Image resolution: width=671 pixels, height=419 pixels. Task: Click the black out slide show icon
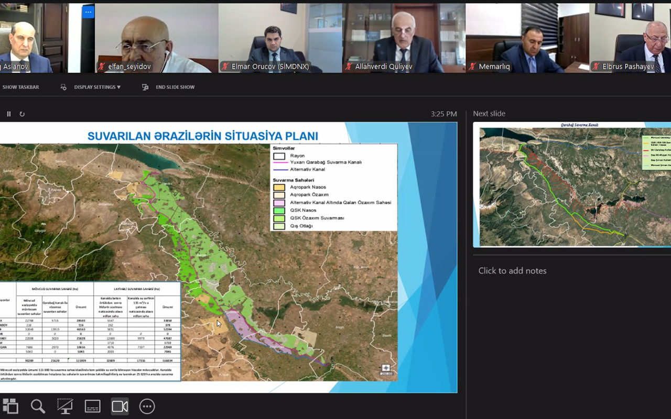(65, 406)
